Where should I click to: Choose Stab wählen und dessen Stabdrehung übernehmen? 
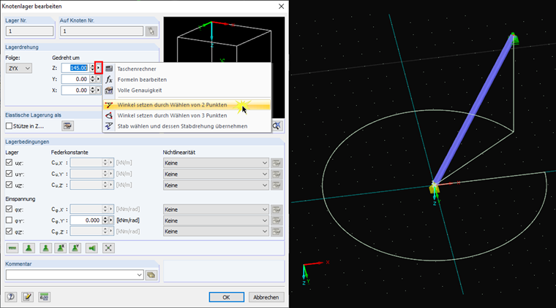[x=187, y=126]
